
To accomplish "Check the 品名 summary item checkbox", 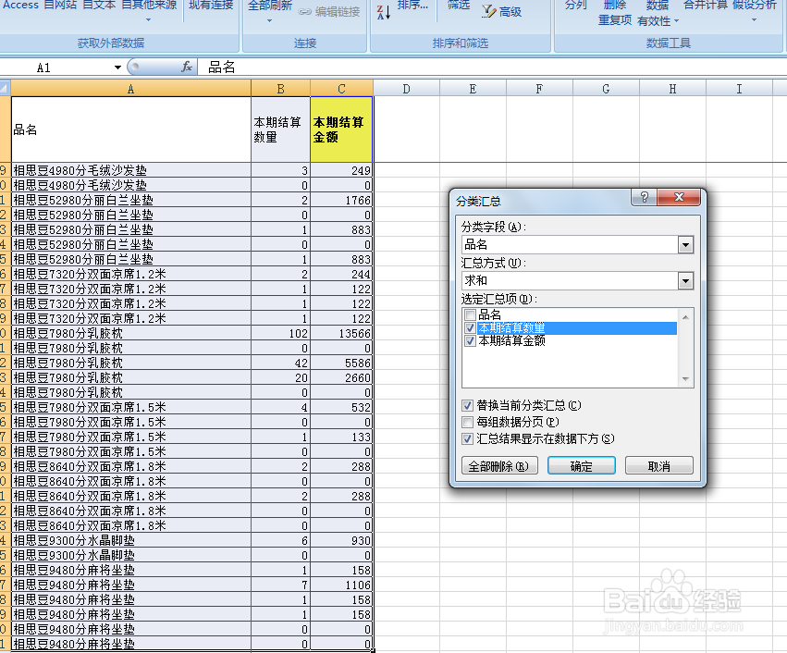I will (472, 314).
